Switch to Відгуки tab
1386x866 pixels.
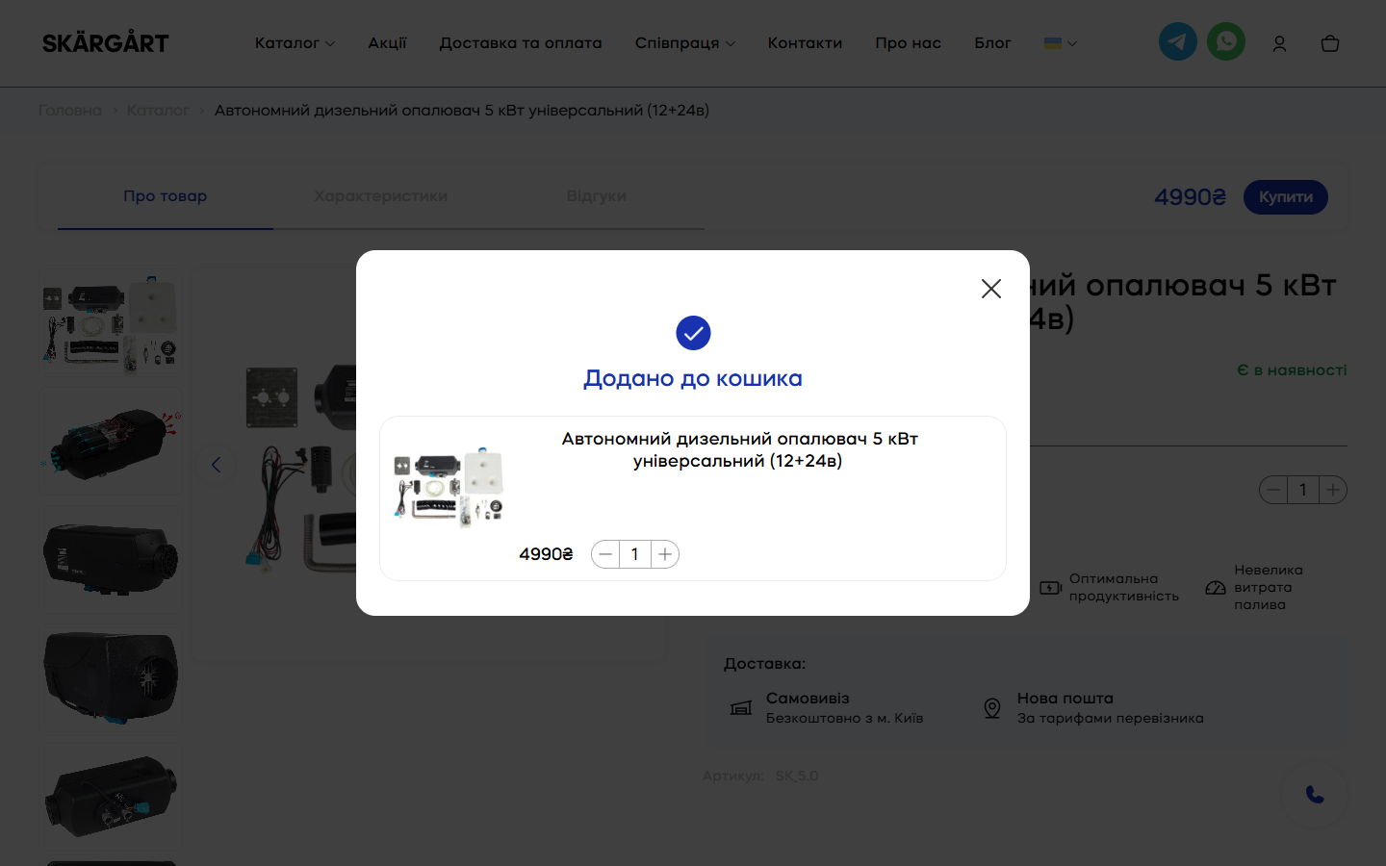[596, 196]
